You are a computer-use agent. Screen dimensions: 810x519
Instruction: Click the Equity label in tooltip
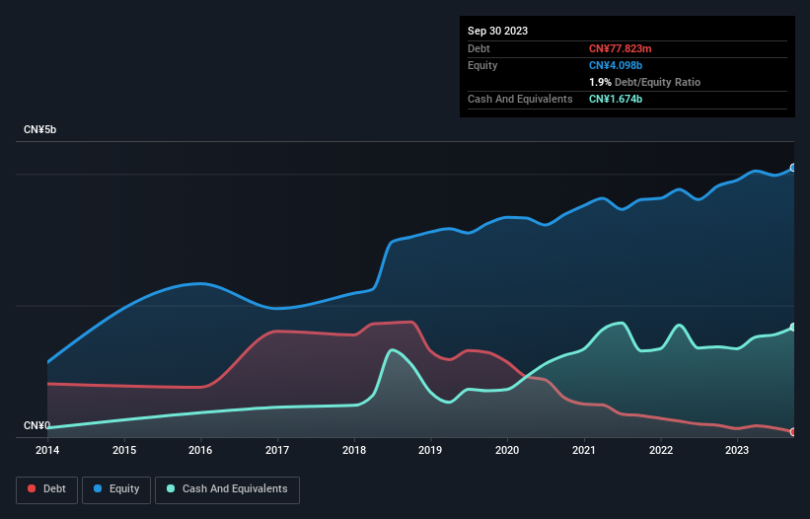[482, 65]
